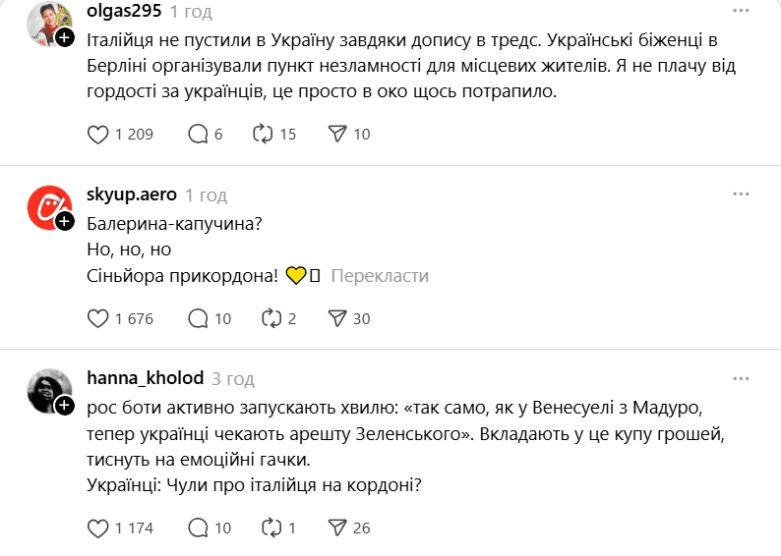This screenshot has width=781, height=556.
Task: Open more options for hanna_kholod post
Action: 741,377
